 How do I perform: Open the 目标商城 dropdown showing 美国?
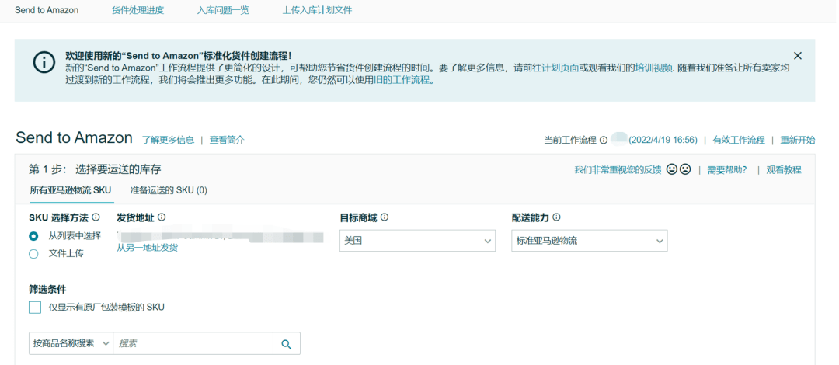pos(418,241)
